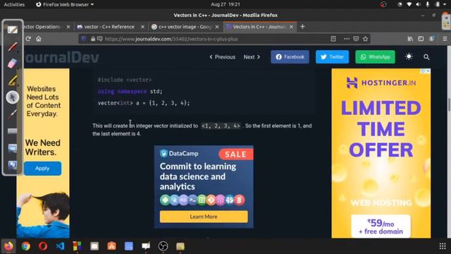This screenshot has height=254, width=451.
Task: Go to the Firefox home page
Action: [39, 39]
